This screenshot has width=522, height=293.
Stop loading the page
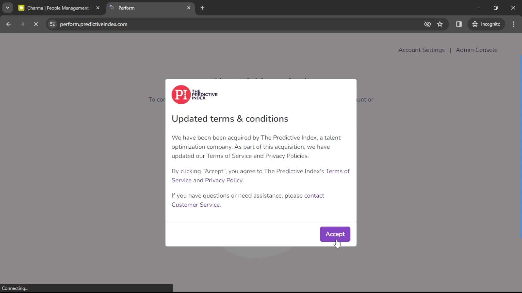[x=36, y=24]
